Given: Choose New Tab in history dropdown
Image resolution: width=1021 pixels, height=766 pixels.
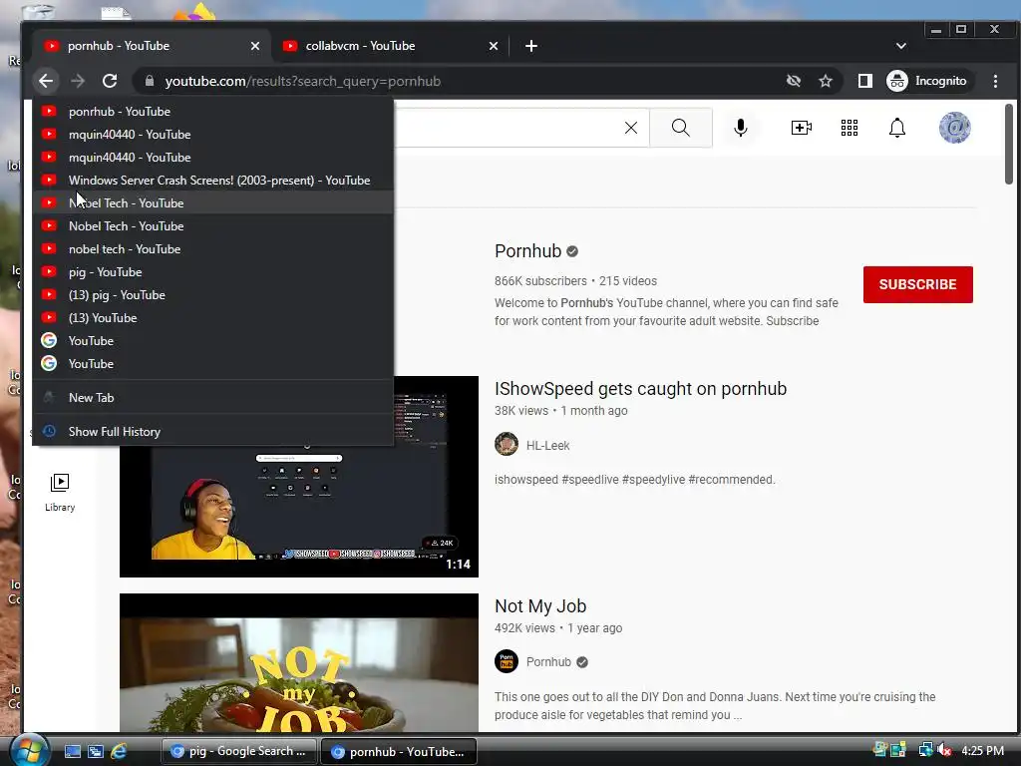Looking at the screenshot, I should pyautogui.click(x=213, y=397).
